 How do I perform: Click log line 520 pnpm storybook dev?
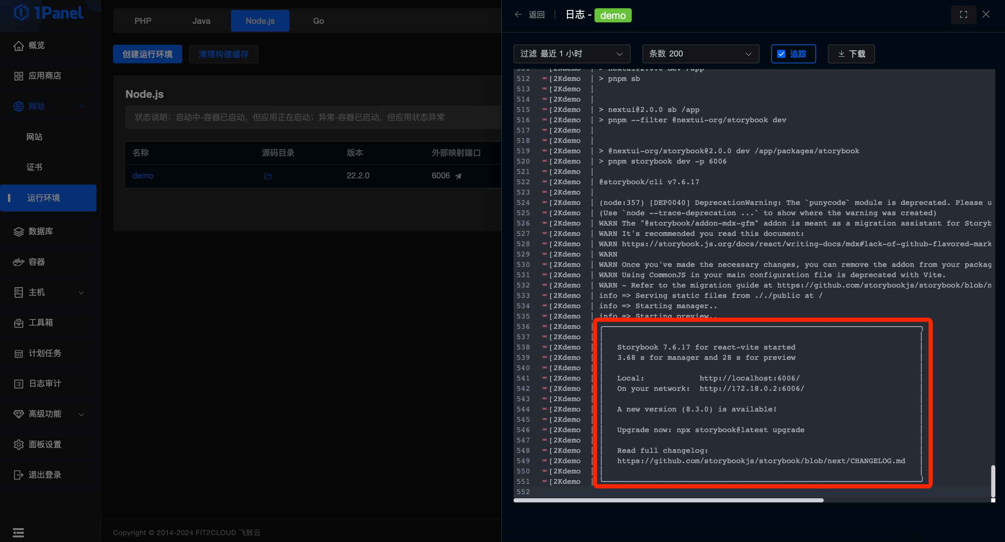(x=663, y=161)
